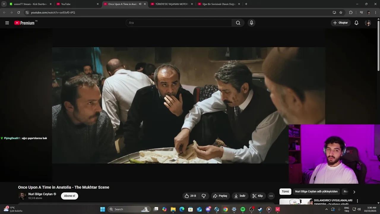Open Copilot from the taskbar
The height and width of the screenshot is (214, 380).
click(164, 209)
